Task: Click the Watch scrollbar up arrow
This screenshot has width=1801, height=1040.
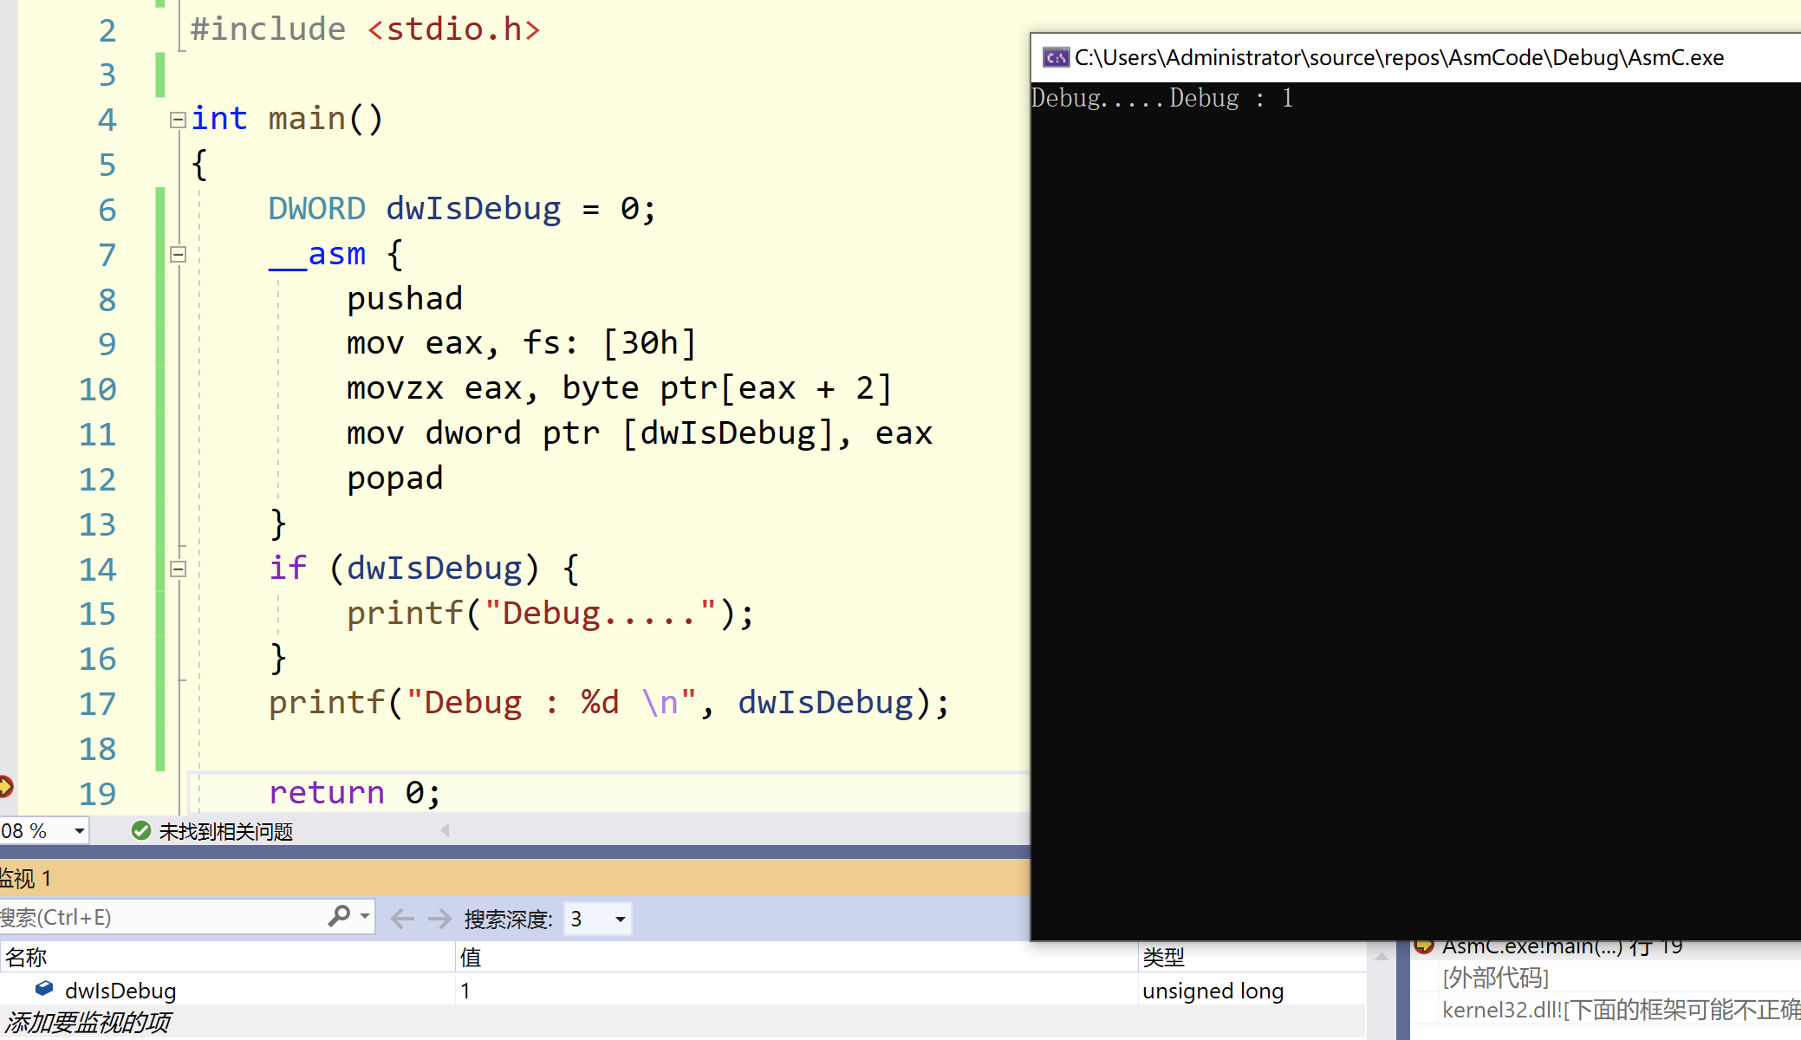Action: click(1382, 956)
